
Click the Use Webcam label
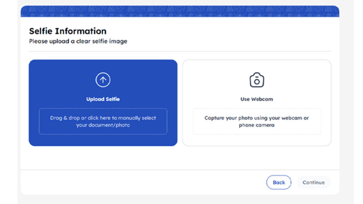click(x=257, y=99)
